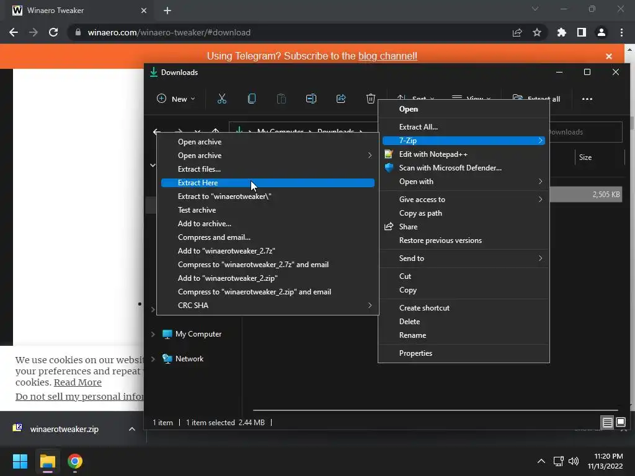
Task: Click Open in the context menu
Action: pos(464,109)
